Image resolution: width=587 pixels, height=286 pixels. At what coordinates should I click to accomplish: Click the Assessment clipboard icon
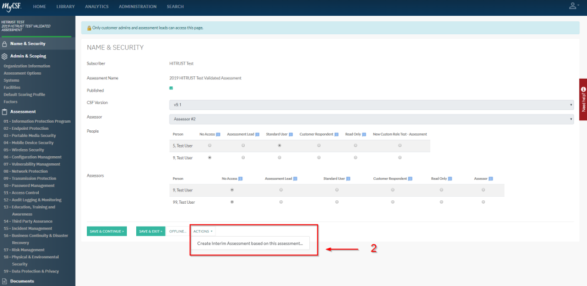point(5,112)
